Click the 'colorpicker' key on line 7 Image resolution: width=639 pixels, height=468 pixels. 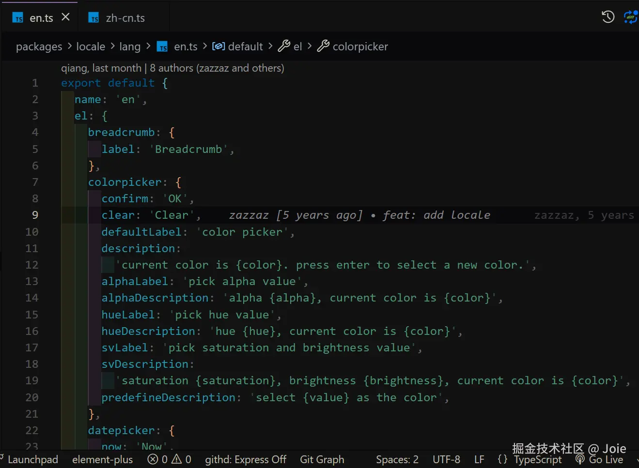(x=125, y=182)
